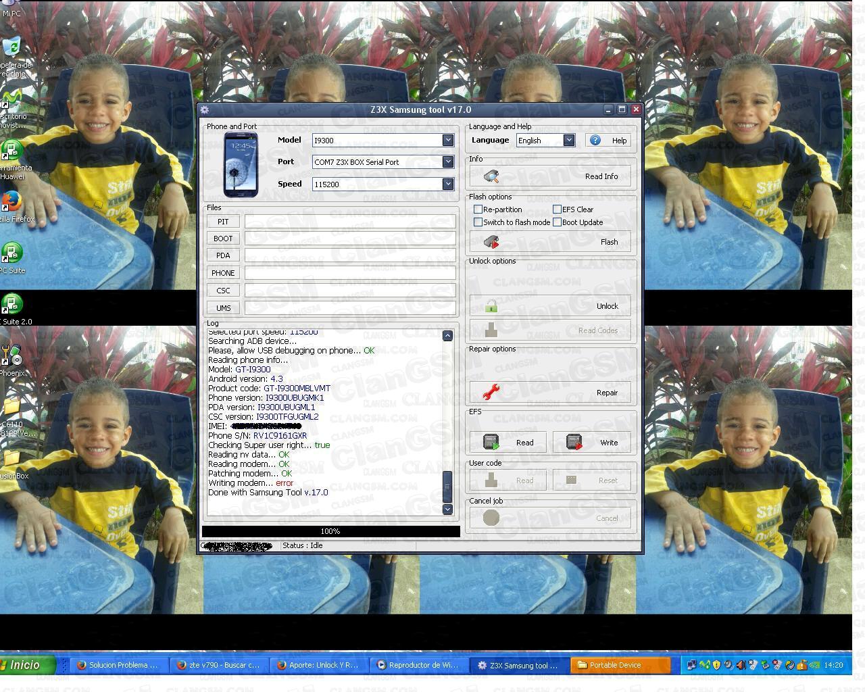Screen dimensions: 865x692
Task: Click the red wrench Repair icon
Action: [491, 393]
